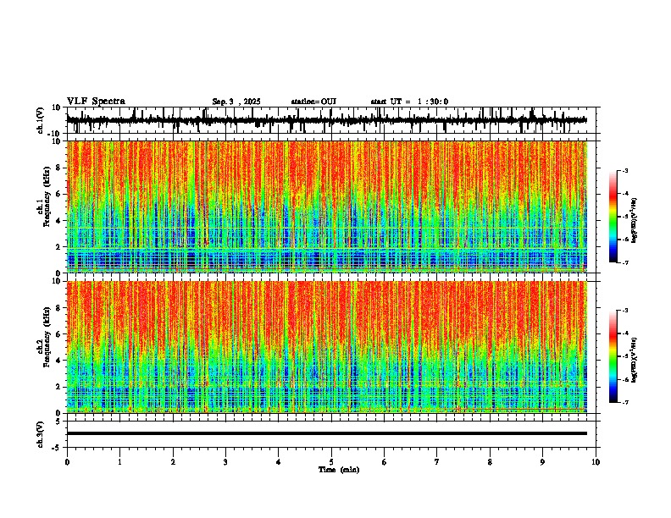Click time axis tick label "9"
671x518 pixels.
(x=542, y=462)
